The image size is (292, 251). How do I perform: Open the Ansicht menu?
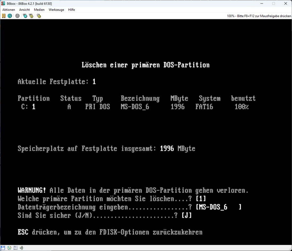[24, 10]
